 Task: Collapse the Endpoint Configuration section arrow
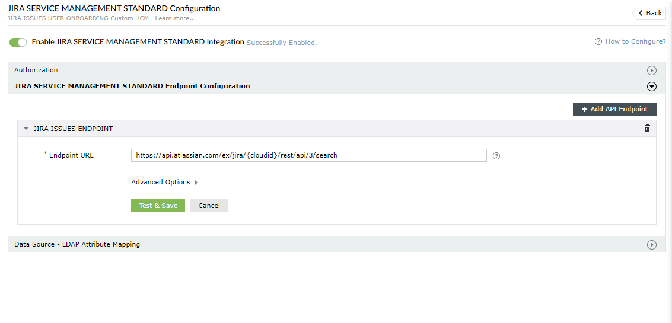coord(651,86)
